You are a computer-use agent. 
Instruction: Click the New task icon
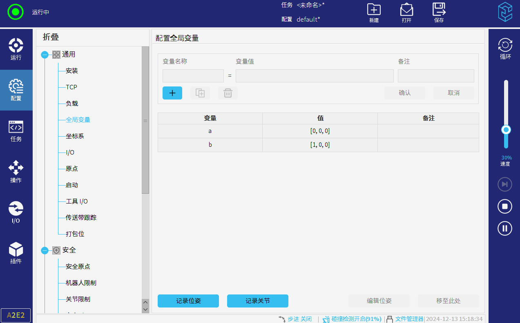(x=374, y=10)
